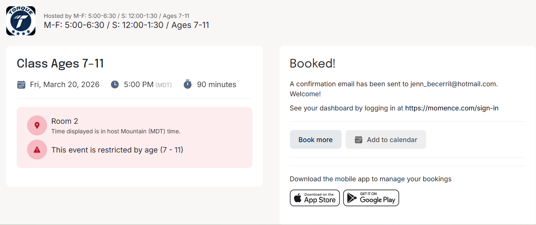Click the stopwatch icon beside 90 minutes
The image size is (536, 225).
(188, 84)
